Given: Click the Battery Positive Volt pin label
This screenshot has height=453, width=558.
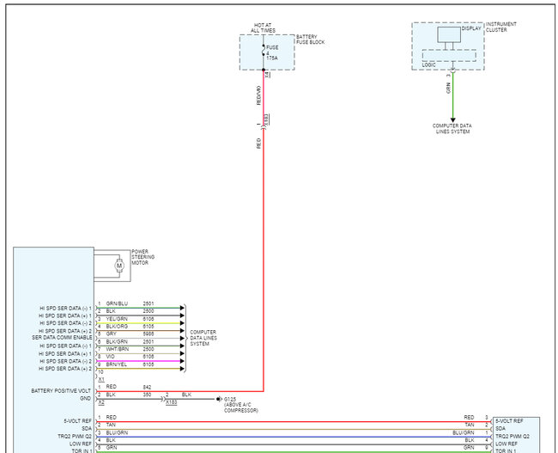Looking at the screenshot, I should click(61, 391).
